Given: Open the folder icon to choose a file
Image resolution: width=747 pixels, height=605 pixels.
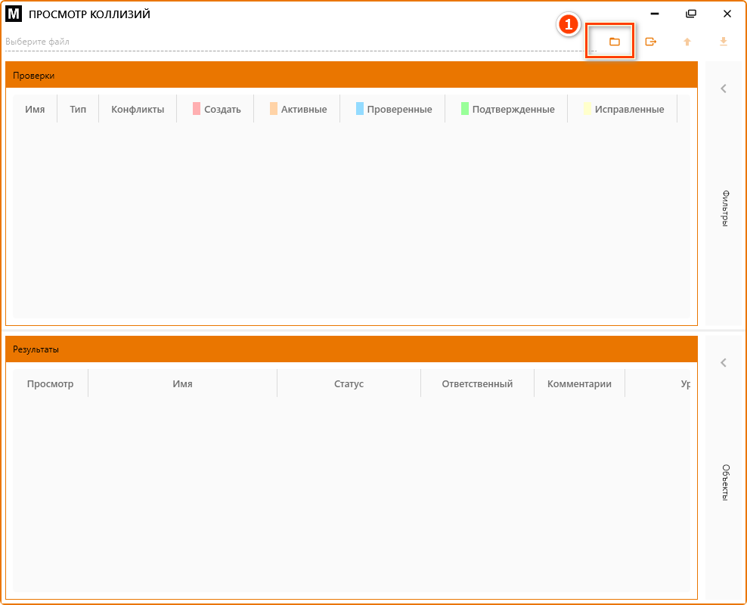Looking at the screenshot, I should [x=614, y=42].
